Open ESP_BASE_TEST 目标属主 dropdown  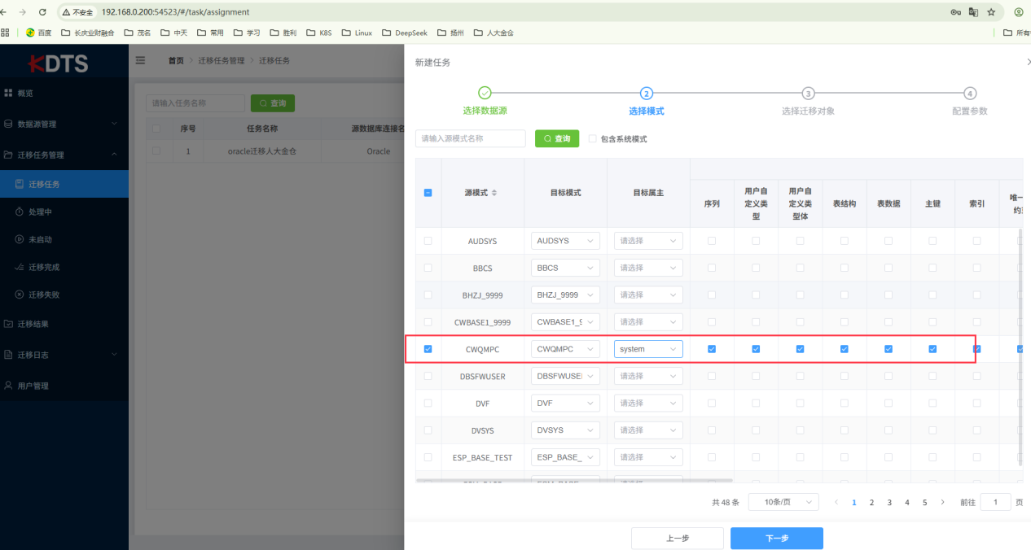pos(648,456)
